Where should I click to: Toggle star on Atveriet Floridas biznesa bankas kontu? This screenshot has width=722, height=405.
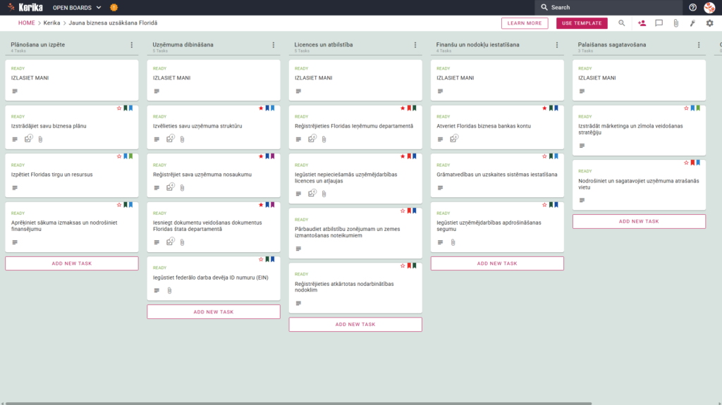[545, 108]
